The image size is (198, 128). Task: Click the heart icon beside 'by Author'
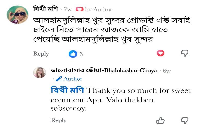(80, 9)
